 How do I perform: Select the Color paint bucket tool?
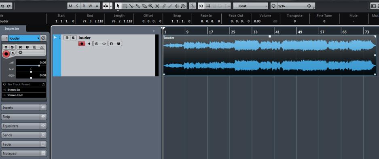184,6
